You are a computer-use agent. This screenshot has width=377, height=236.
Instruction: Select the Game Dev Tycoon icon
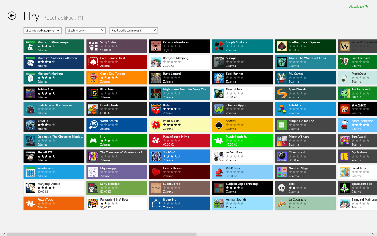[93, 78]
